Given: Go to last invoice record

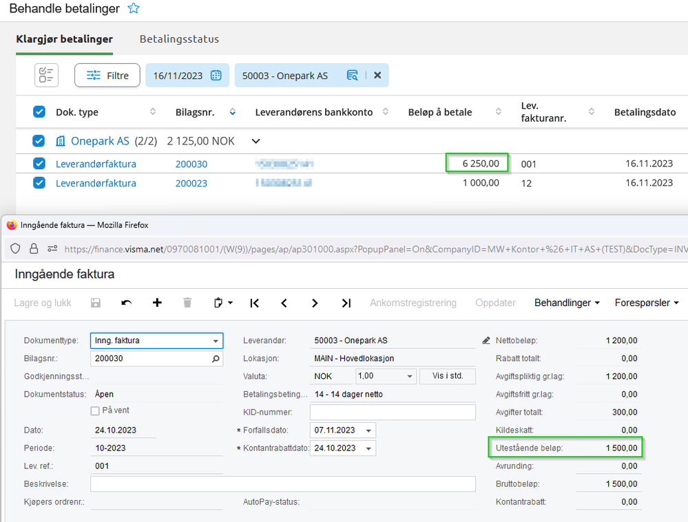Looking at the screenshot, I should [x=346, y=303].
